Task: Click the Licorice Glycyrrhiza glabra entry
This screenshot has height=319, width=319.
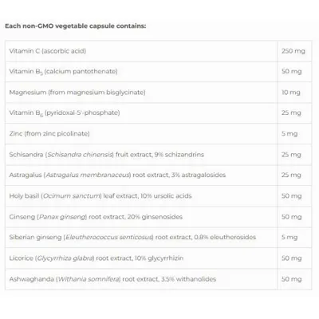Action: tap(96, 258)
